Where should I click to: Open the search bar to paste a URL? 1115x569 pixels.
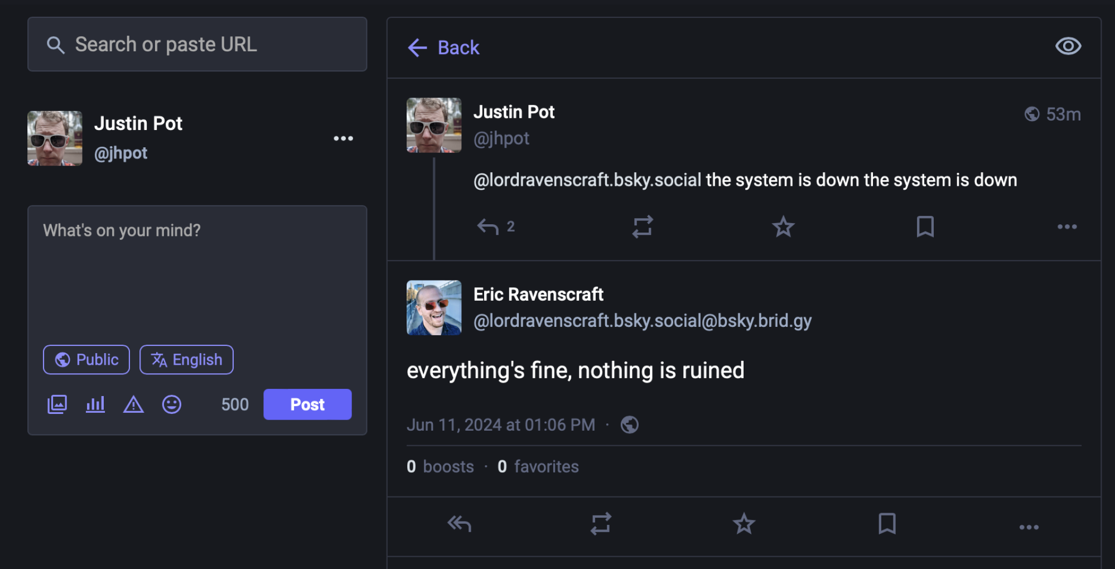197,44
